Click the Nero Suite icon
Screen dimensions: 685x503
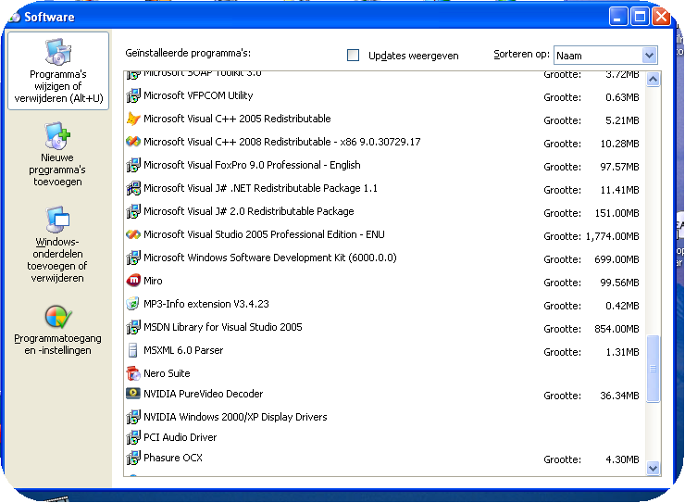[x=133, y=373]
